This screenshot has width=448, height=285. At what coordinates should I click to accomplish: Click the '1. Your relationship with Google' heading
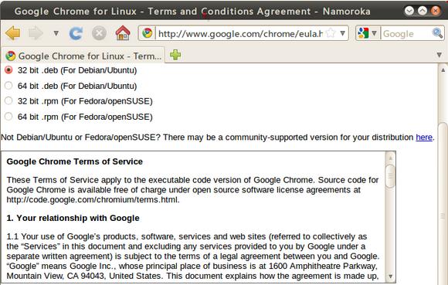[x=73, y=218]
